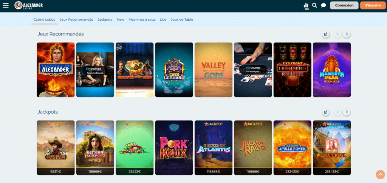Switch to the Jackpots tab

105,20
